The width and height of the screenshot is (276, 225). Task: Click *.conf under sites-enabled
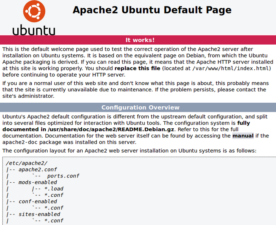coord(54,220)
